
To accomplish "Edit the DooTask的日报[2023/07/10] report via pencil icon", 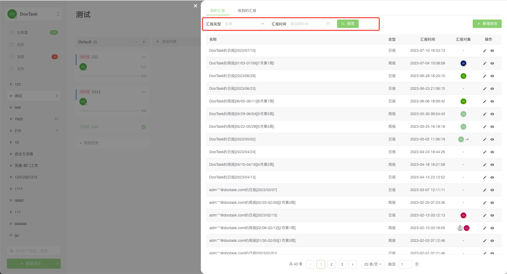I will tap(485, 51).
